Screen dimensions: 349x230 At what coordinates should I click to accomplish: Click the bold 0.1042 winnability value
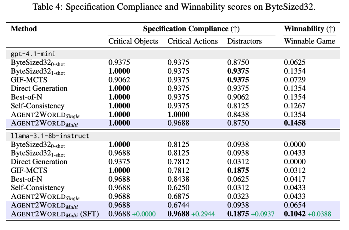click(295, 214)
